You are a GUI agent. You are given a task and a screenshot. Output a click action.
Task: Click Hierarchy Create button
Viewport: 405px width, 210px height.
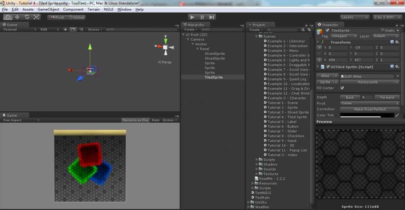pos(190,30)
